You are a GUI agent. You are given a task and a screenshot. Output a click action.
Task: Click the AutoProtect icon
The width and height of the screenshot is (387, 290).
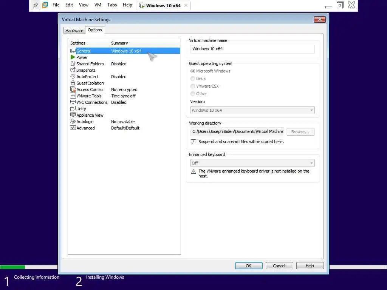pyautogui.click(x=73, y=76)
